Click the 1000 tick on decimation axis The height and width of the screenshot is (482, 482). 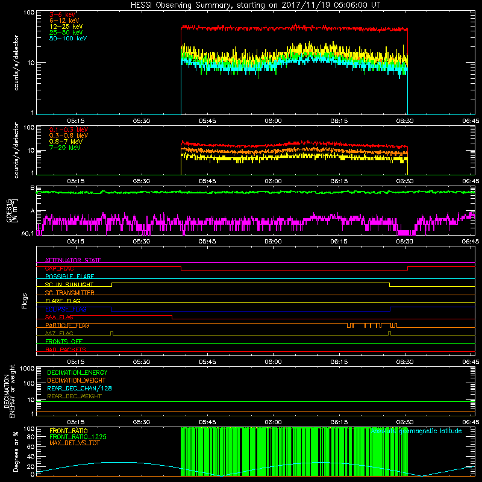click(x=27, y=368)
